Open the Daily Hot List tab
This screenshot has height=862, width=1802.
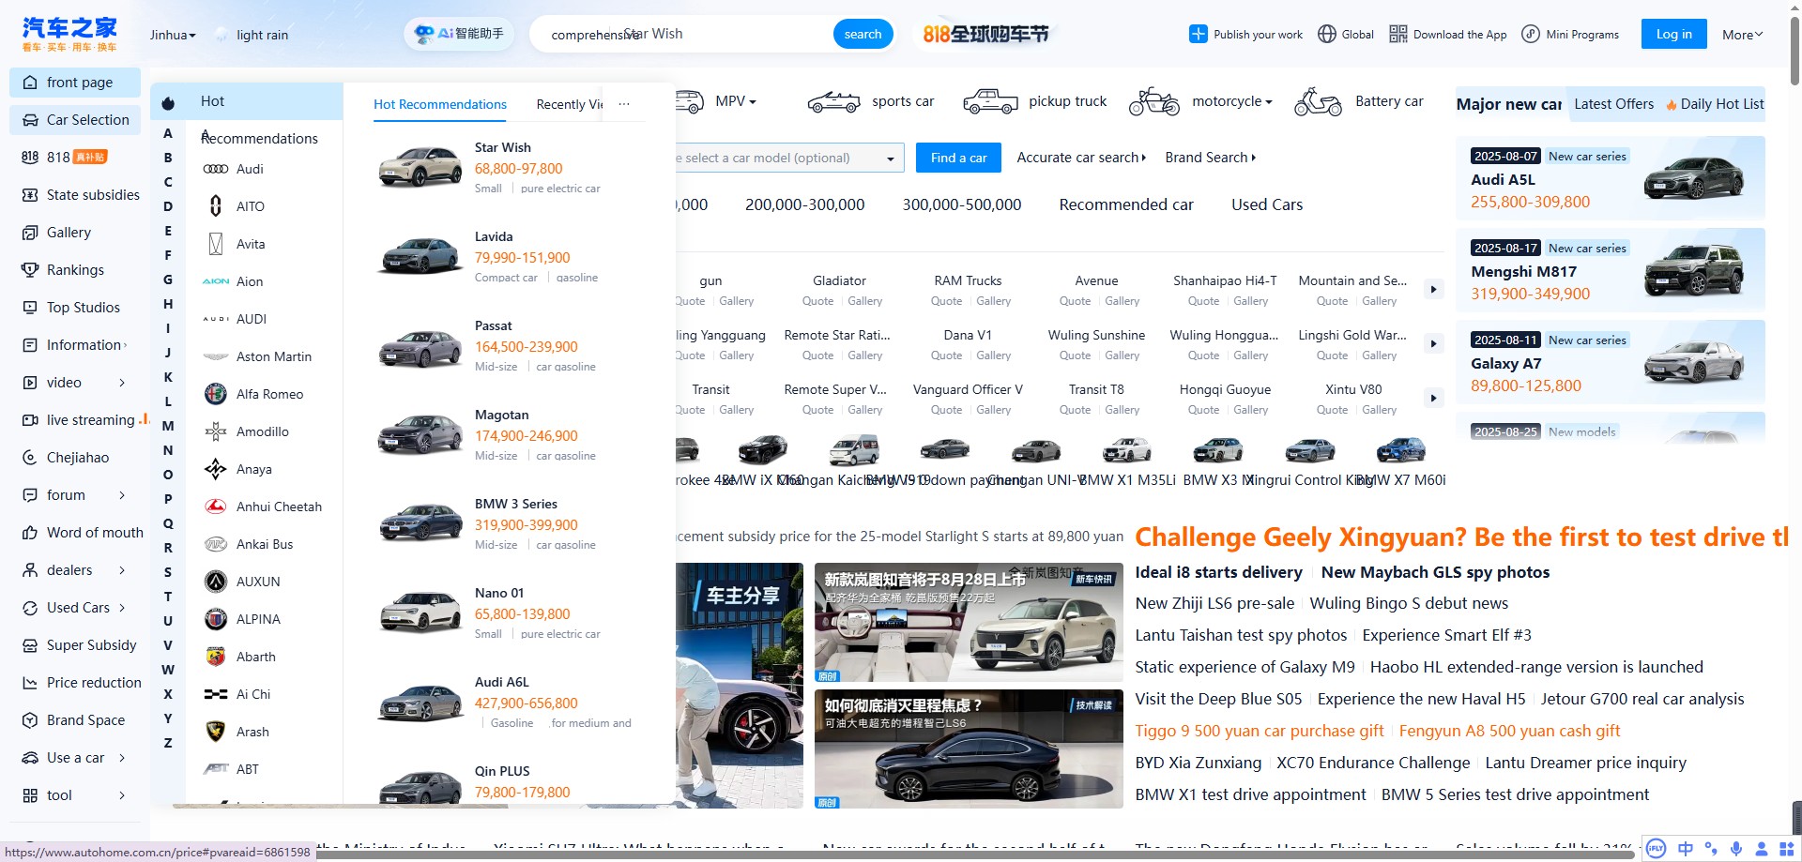(x=1715, y=104)
